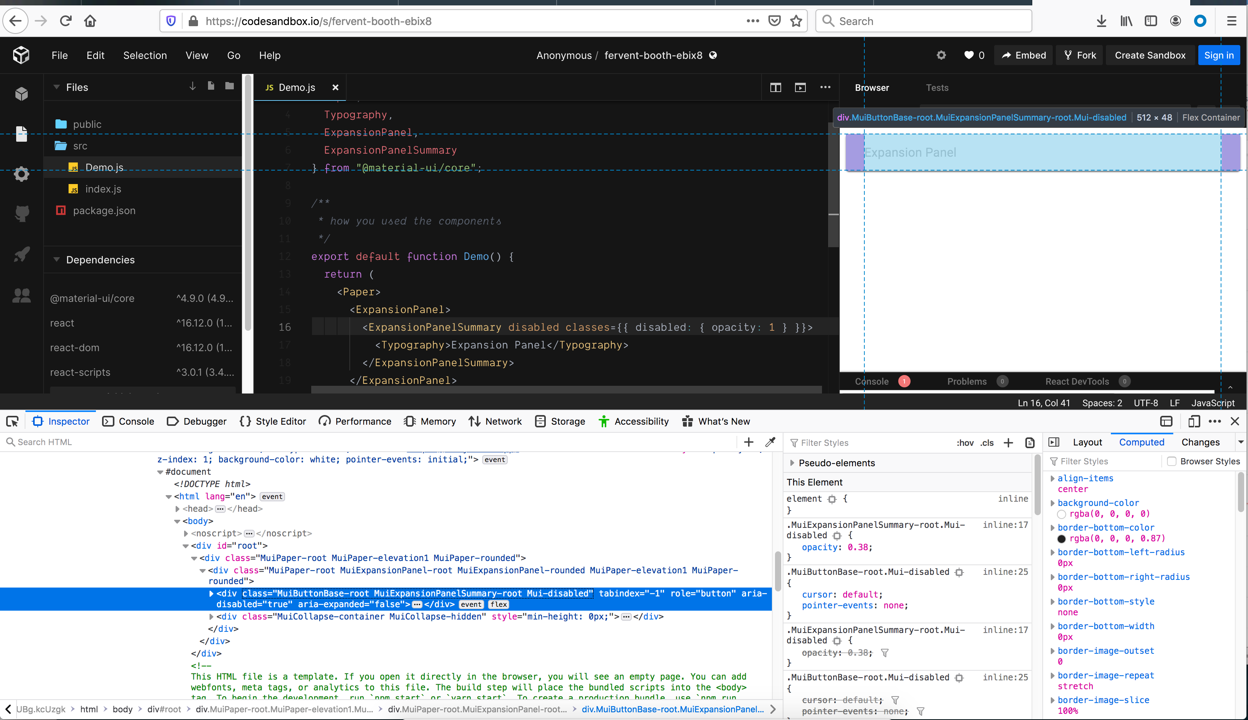Fork the sandbox
Screen dimensions: 1248x720
(x=1079, y=55)
